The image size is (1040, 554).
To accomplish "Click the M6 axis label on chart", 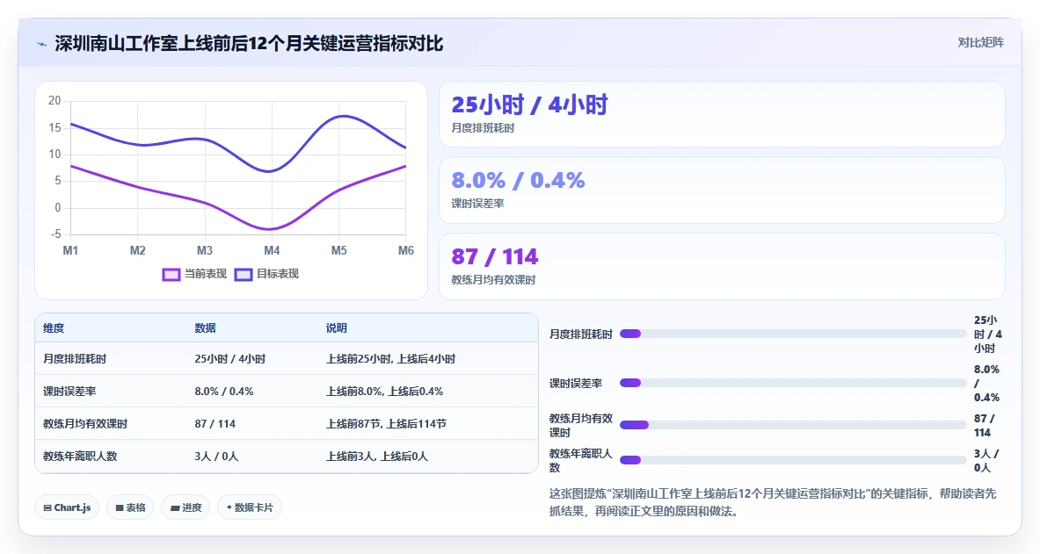I will click(406, 250).
